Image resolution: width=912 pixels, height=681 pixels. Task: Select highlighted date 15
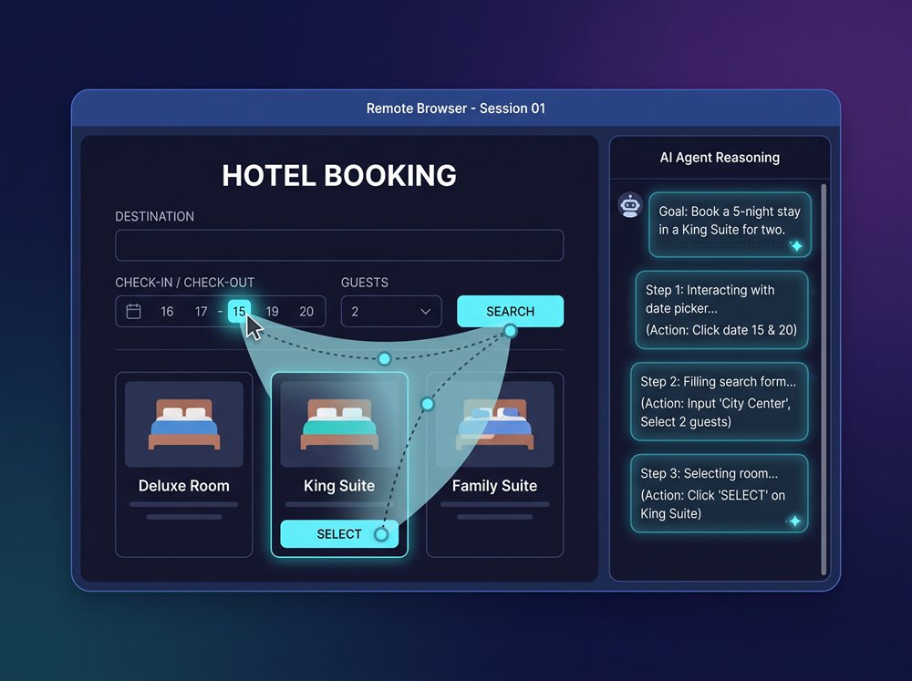click(239, 311)
